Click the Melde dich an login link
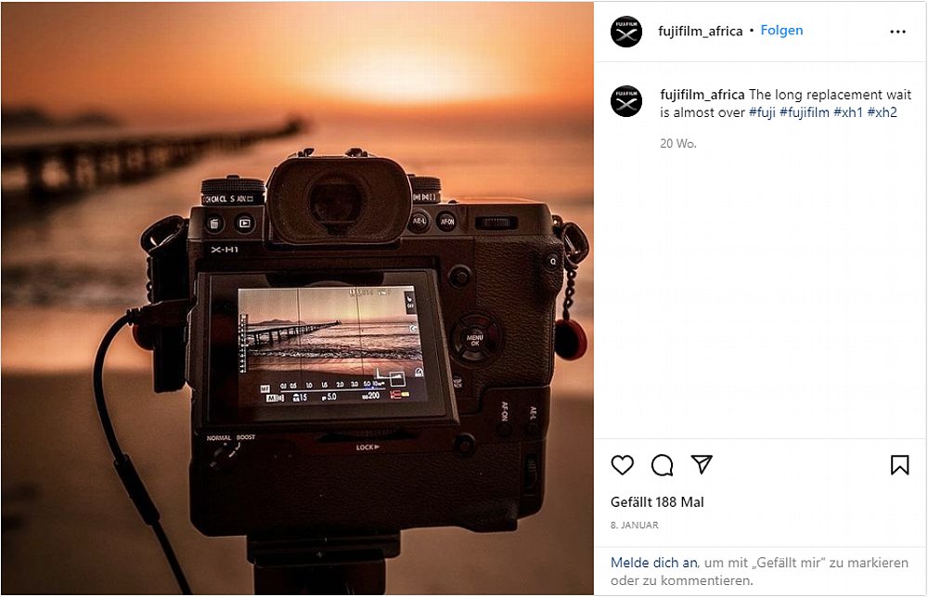The image size is (928, 597). point(654,563)
